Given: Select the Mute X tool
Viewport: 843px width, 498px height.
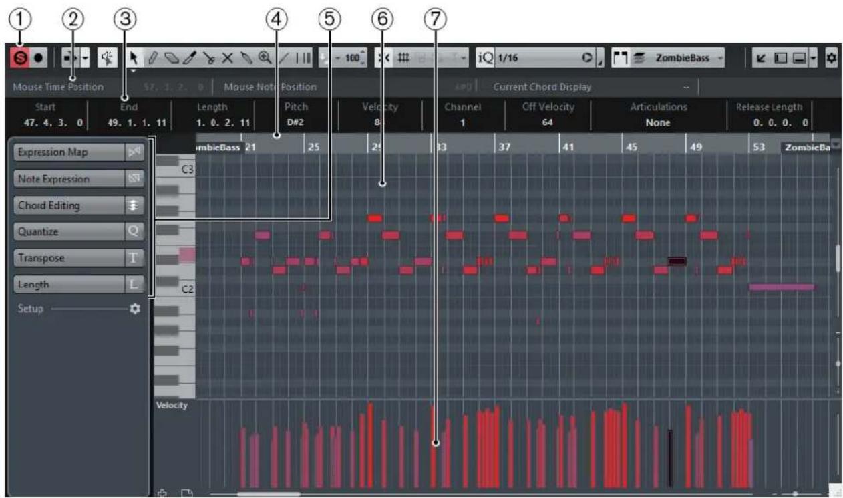Looking at the screenshot, I should [228, 58].
